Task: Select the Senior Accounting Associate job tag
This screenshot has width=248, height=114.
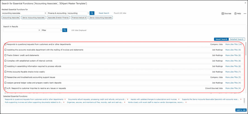Action: (33, 17)
